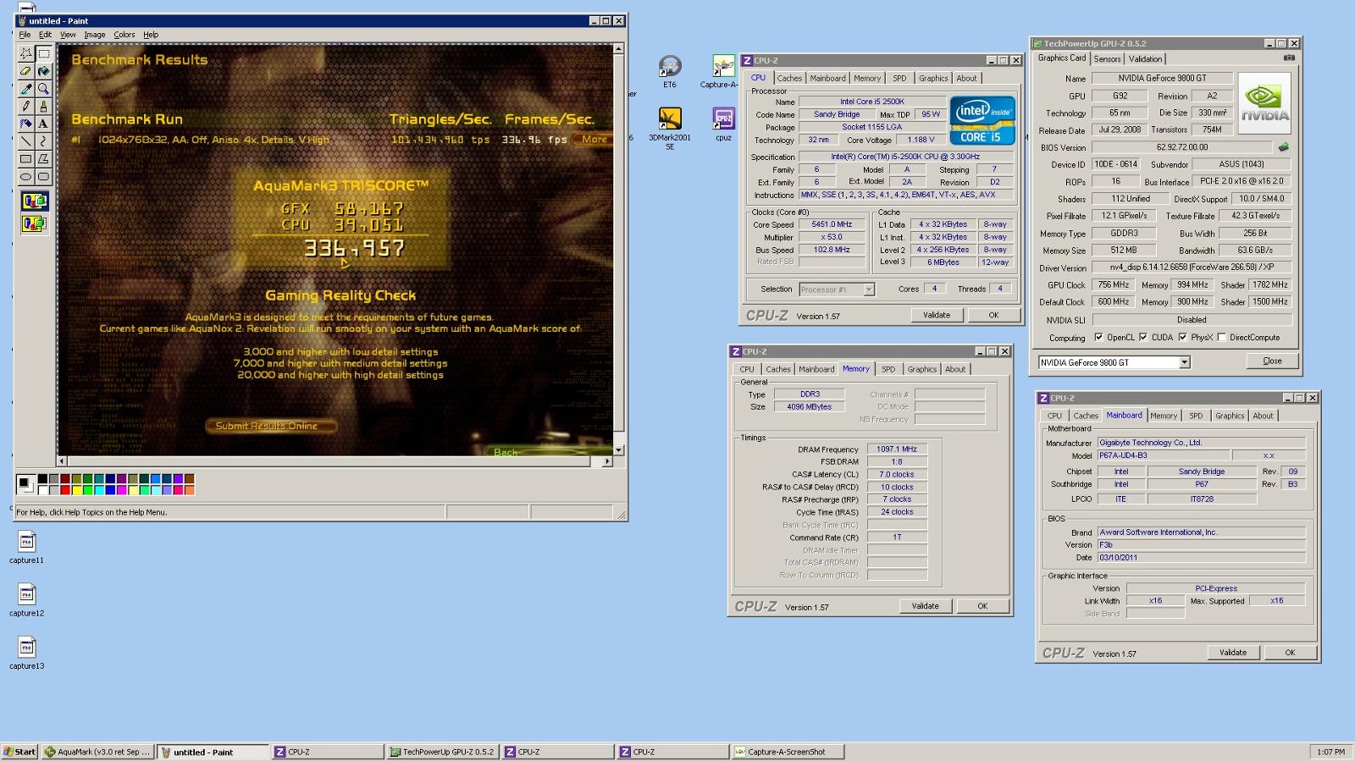Viewport: 1355px width, 761px height.
Task: Enable the DirectCompute checkbox in GPU-Z
Action: (1221, 337)
